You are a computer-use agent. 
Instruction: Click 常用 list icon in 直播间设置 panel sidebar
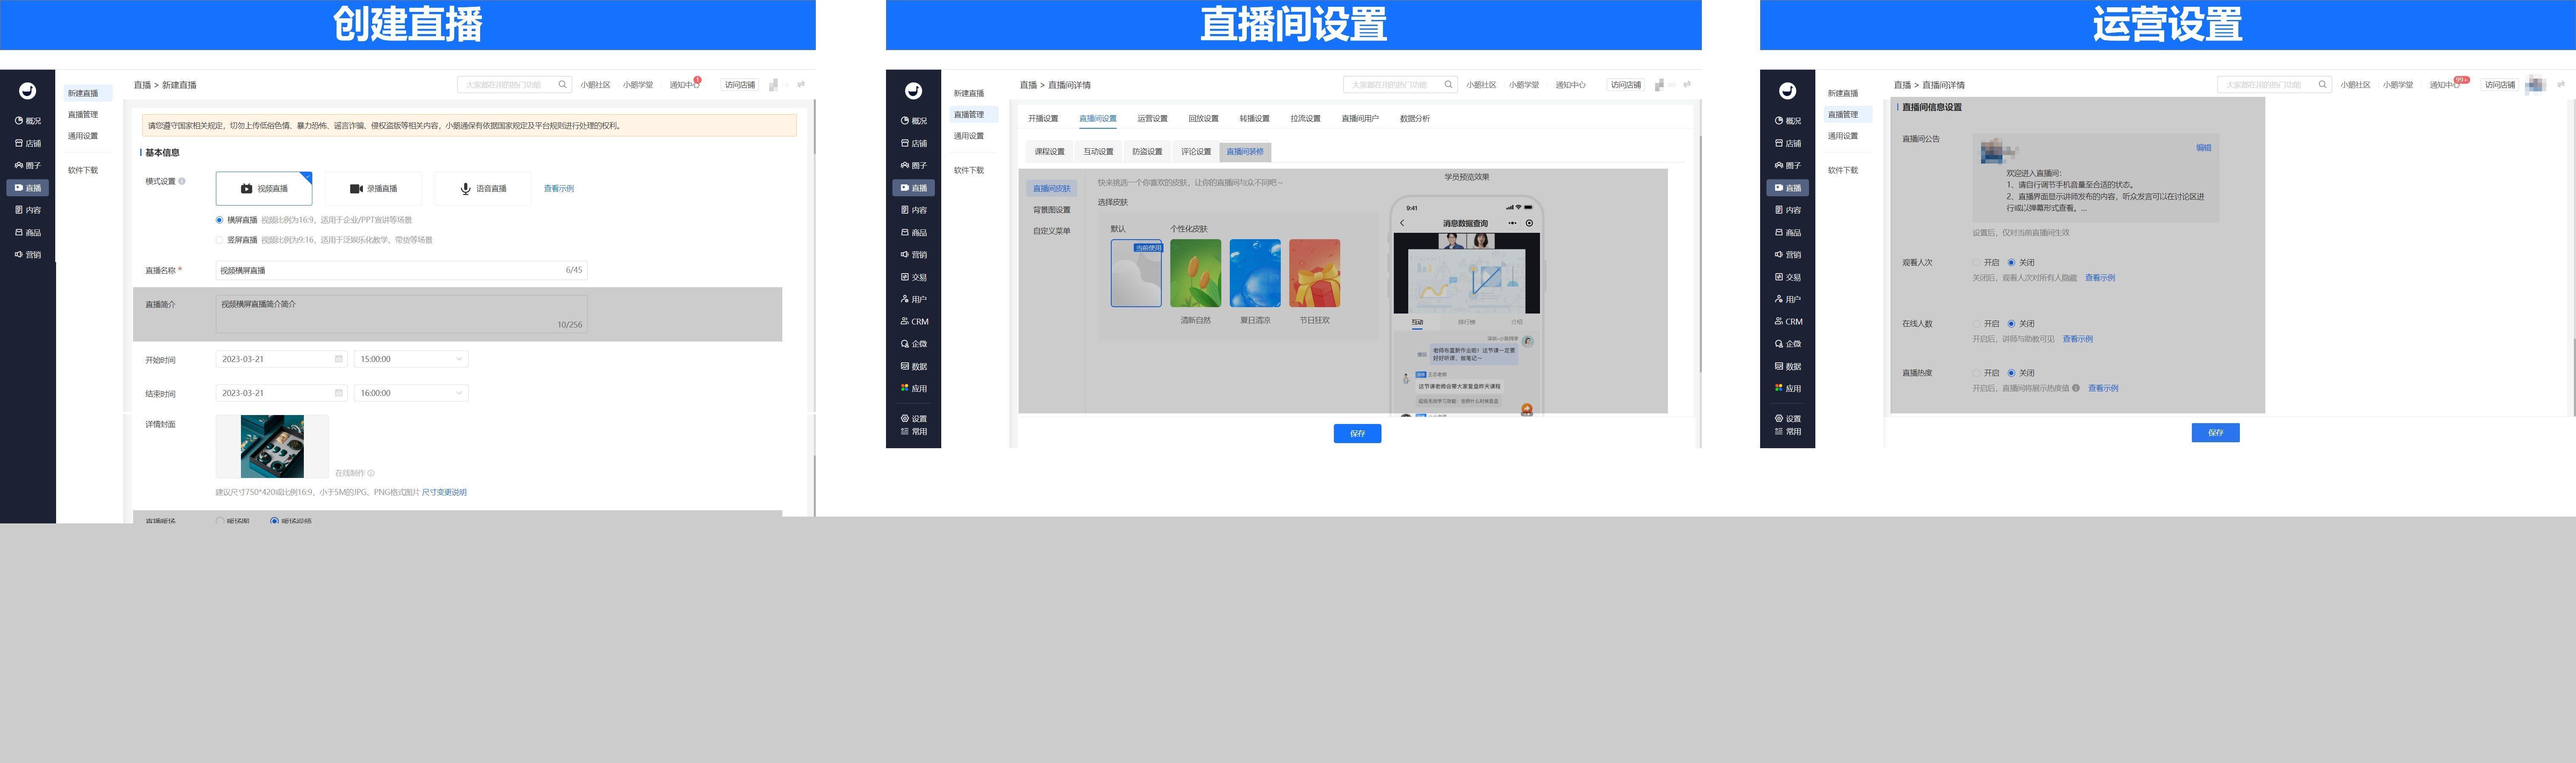coord(905,431)
